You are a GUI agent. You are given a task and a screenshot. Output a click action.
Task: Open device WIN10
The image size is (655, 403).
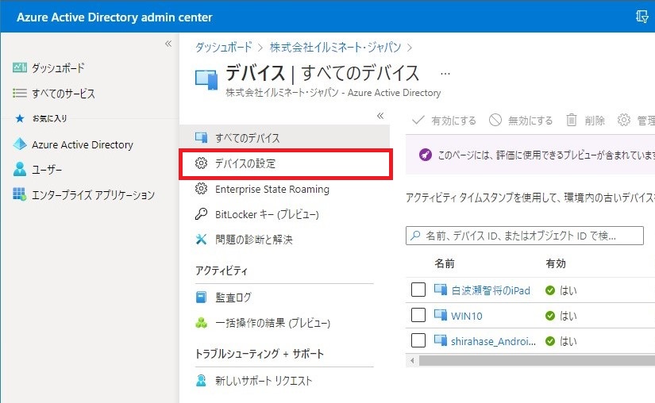(x=467, y=317)
